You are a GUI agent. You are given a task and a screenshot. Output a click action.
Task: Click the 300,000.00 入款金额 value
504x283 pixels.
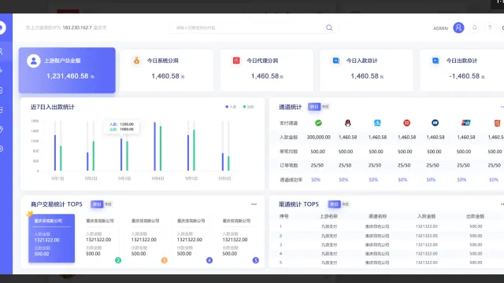click(318, 137)
